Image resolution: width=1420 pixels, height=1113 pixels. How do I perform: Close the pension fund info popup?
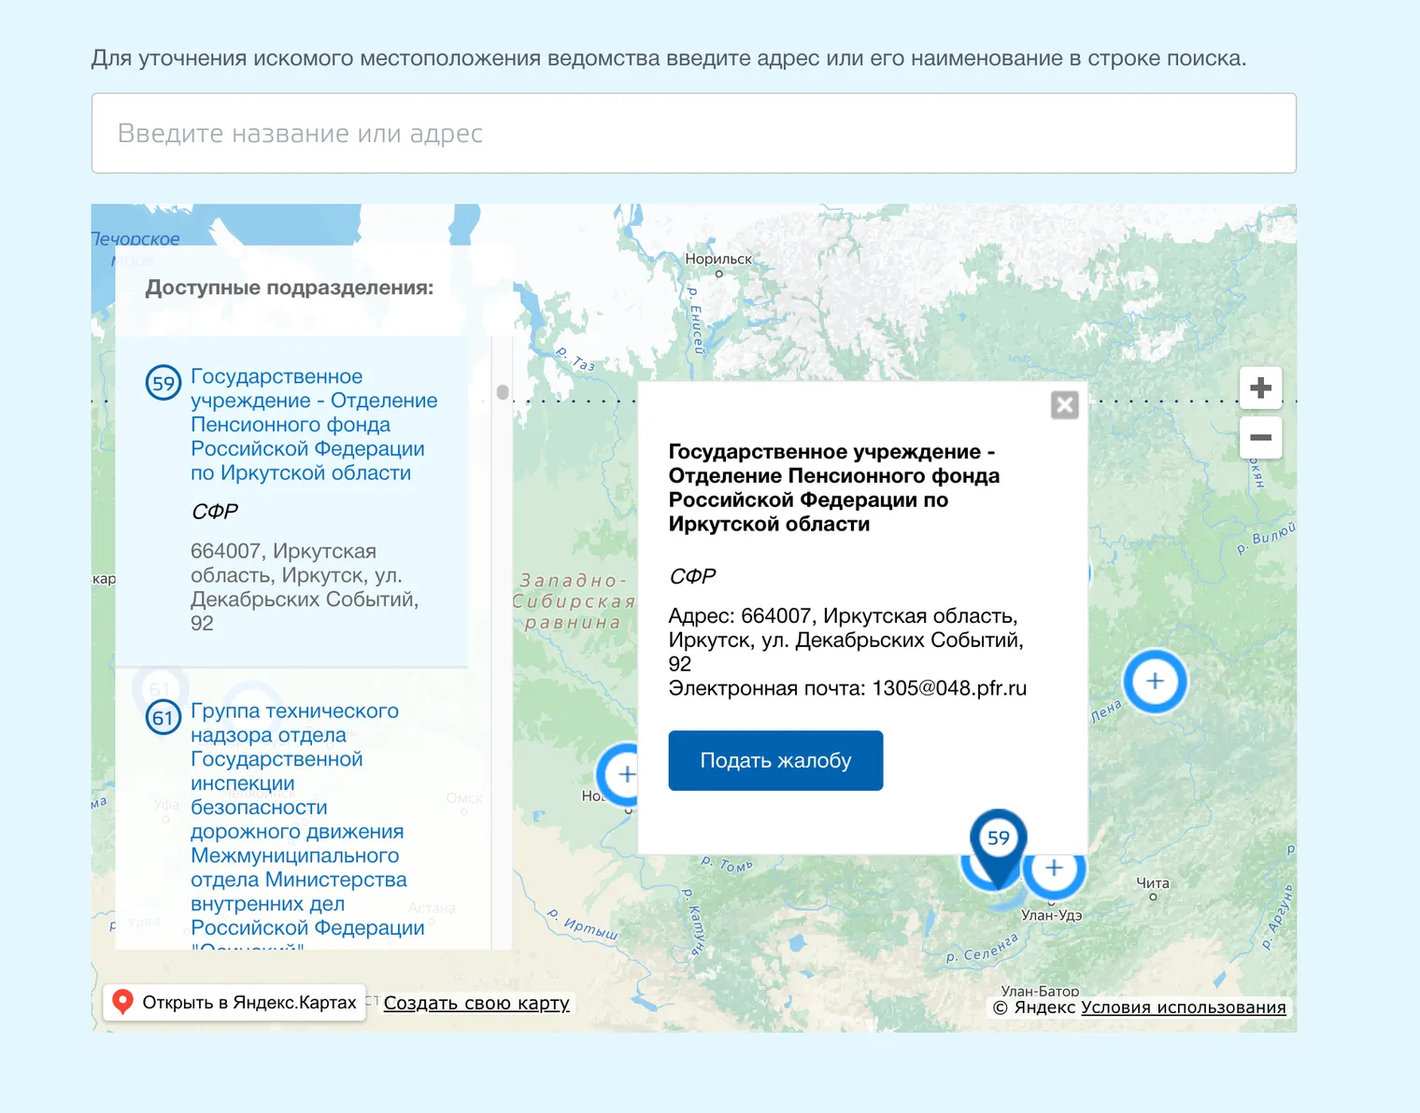click(1064, 404)
